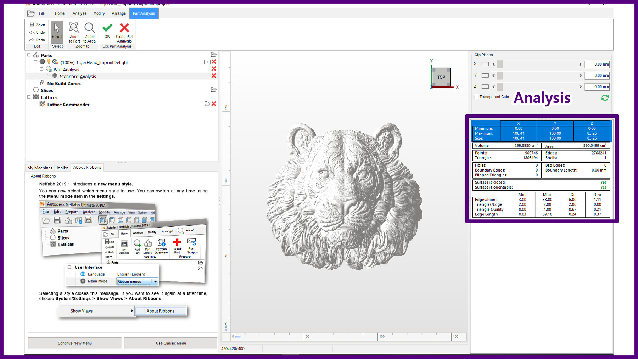Remove Lattice Commander with its red X
This screenshot has height=359, width=638.
pos(214,104)
